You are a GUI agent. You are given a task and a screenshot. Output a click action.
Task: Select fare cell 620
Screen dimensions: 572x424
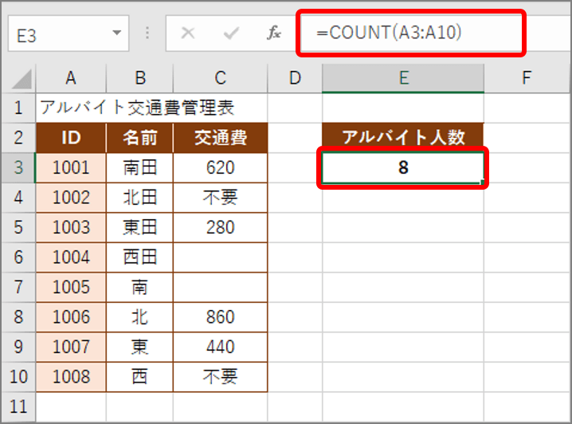click(x=221, y=168)
